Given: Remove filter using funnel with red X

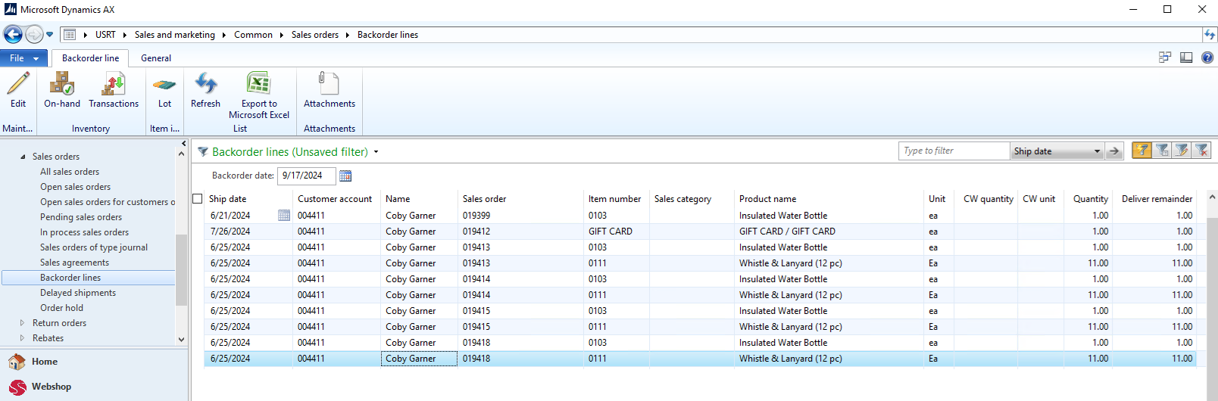Looking at the screenshot, I should click(1201, 151).
